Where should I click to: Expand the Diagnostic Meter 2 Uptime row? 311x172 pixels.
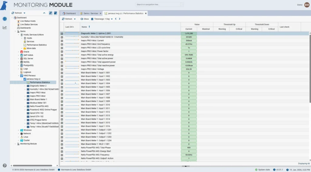[x=62, y=33]
